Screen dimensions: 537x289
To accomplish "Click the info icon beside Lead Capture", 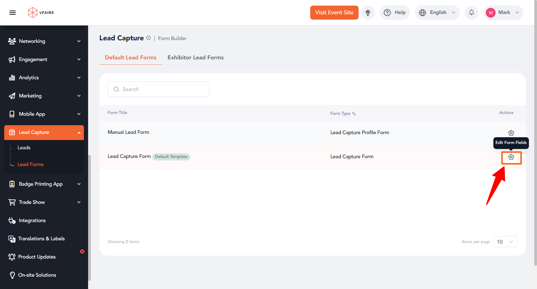I will [149, 38].
